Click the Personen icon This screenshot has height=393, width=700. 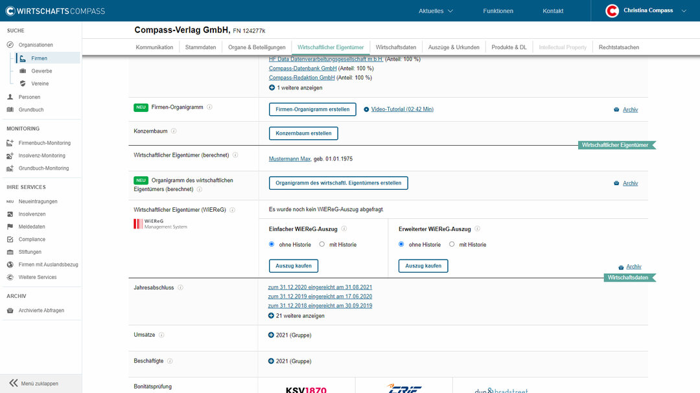coord(10,97)
